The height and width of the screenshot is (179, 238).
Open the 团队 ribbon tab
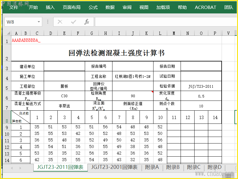pyautogui.click(x=228, y=7)
